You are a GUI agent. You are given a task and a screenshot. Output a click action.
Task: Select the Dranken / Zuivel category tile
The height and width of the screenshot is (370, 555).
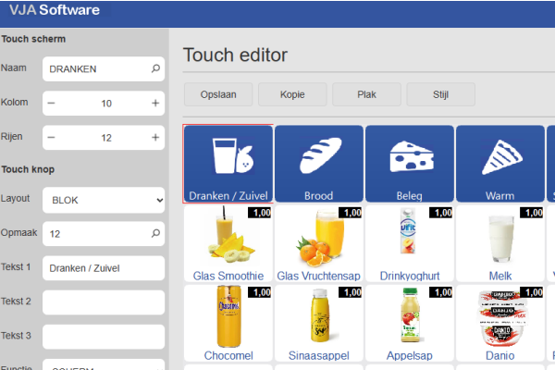228,163
